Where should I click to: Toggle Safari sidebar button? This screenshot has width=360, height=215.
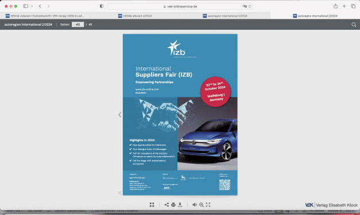[x=25, y=6]
